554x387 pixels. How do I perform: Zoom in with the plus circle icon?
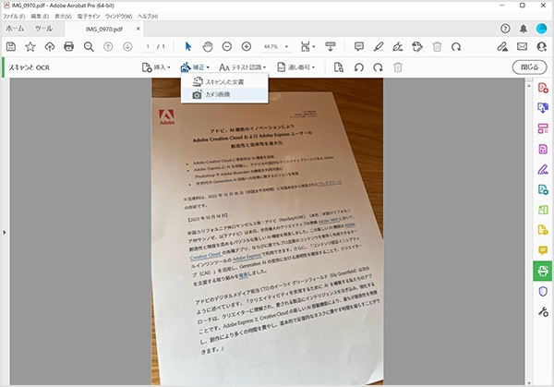247,46
